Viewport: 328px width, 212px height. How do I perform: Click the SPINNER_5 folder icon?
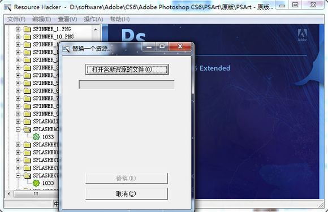[x=27, y=83]
